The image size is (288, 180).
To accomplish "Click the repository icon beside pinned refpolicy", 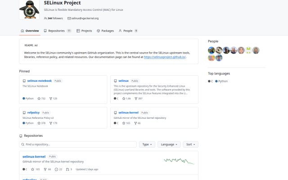I will tap(24, 112).
